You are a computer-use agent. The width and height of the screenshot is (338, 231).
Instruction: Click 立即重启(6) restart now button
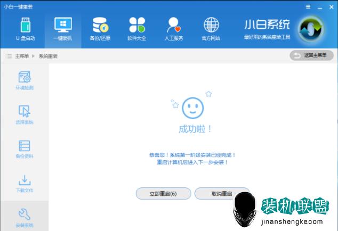pos(163,194)
